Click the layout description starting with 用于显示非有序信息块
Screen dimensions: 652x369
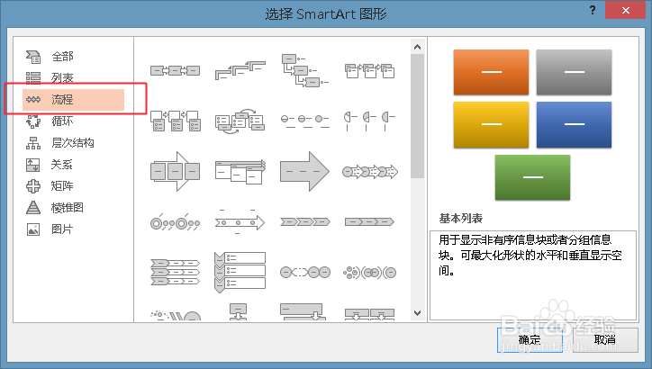[530, 255]
